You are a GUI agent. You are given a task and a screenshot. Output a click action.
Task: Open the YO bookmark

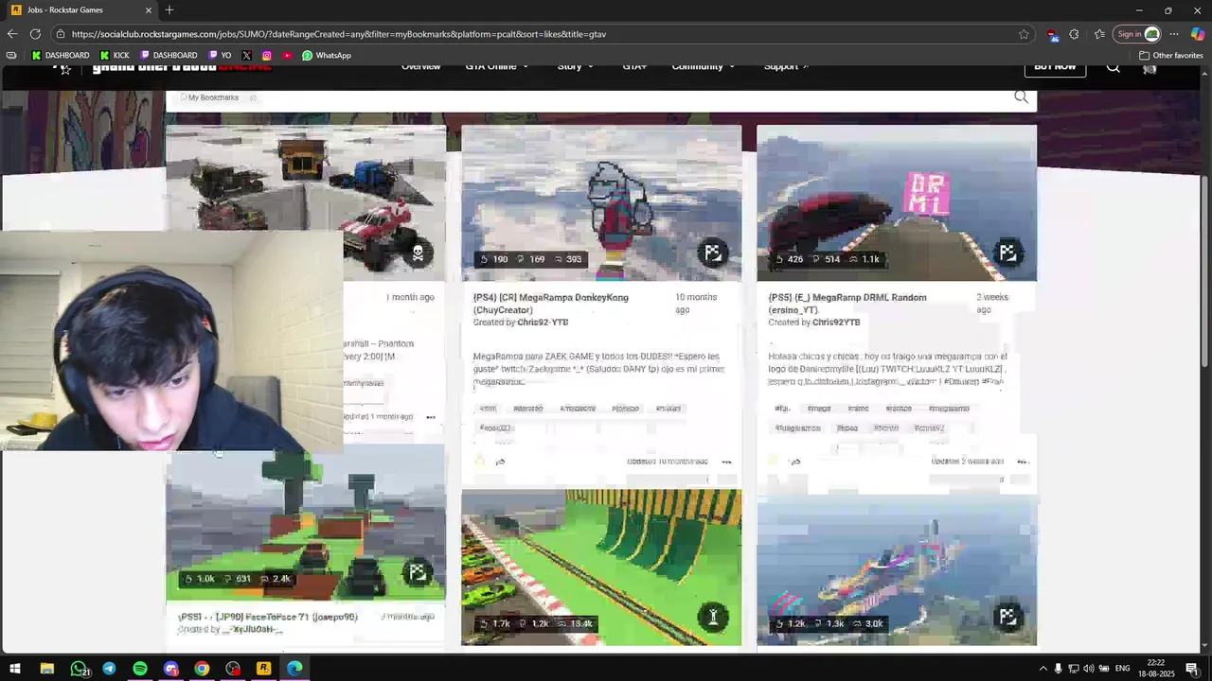tap(220, 56)
